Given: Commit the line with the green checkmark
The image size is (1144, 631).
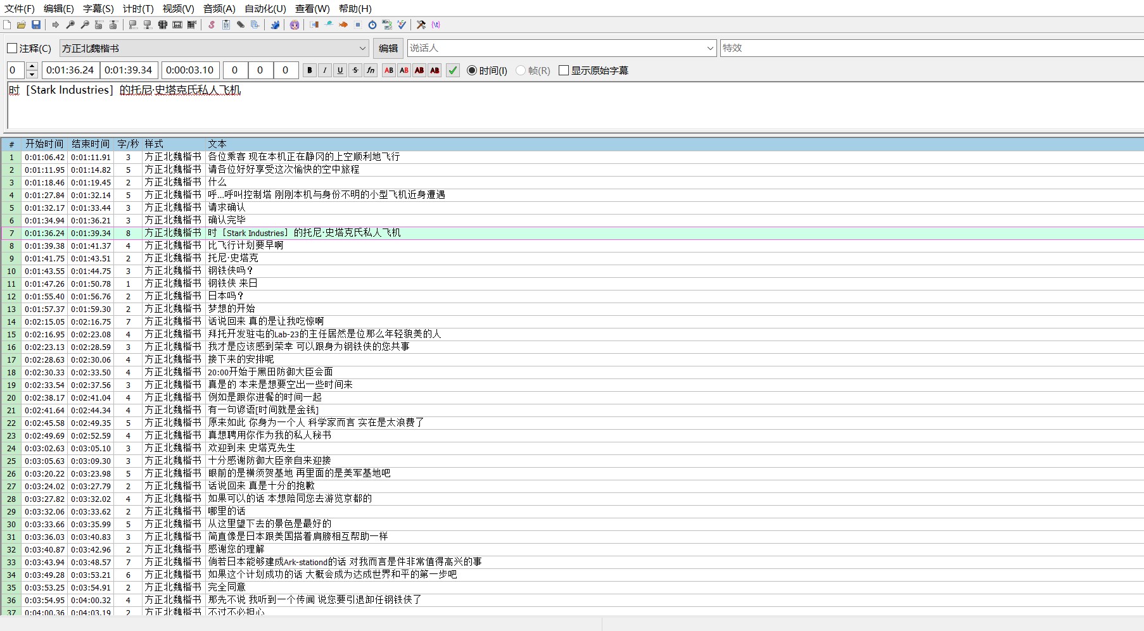Looking at the screenshot, I should coord(453,70).
